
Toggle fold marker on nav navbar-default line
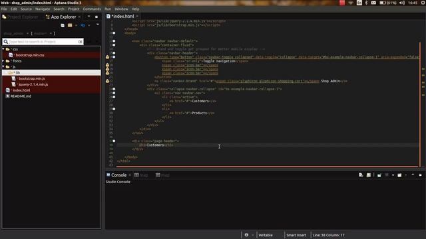(114, 41)
